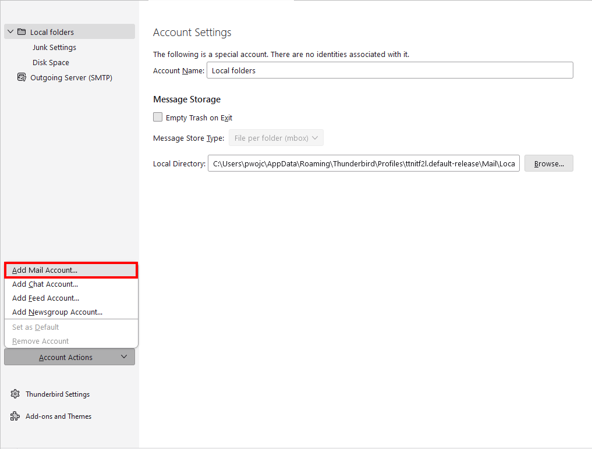Pick Add Feed Account in the menu
The height and width of the screenshot is (449, 592).
click(45, 298)
